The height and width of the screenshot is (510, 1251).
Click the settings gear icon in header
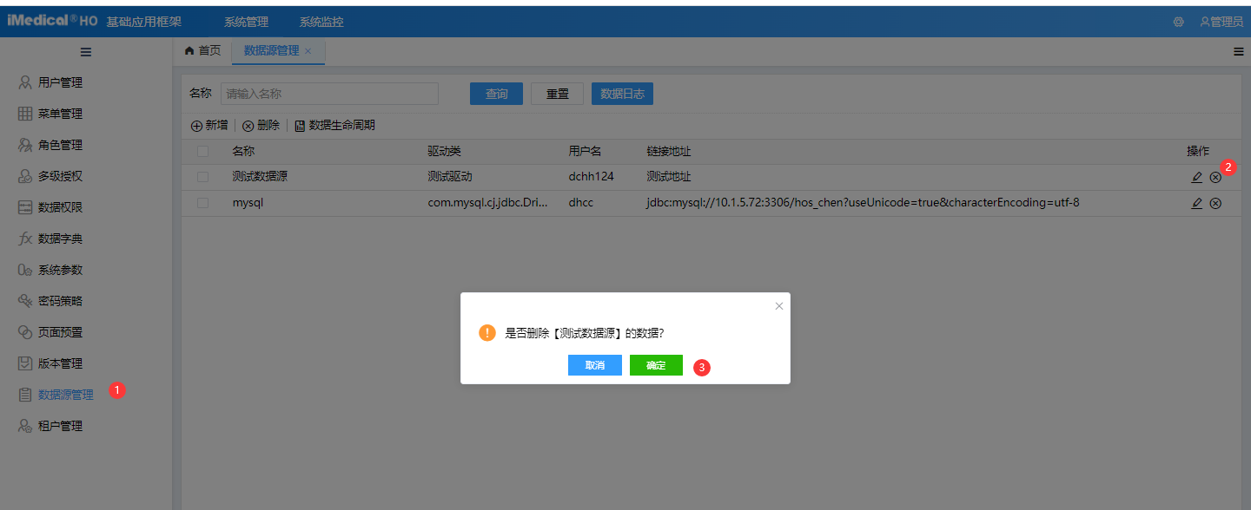[1178, 22]
